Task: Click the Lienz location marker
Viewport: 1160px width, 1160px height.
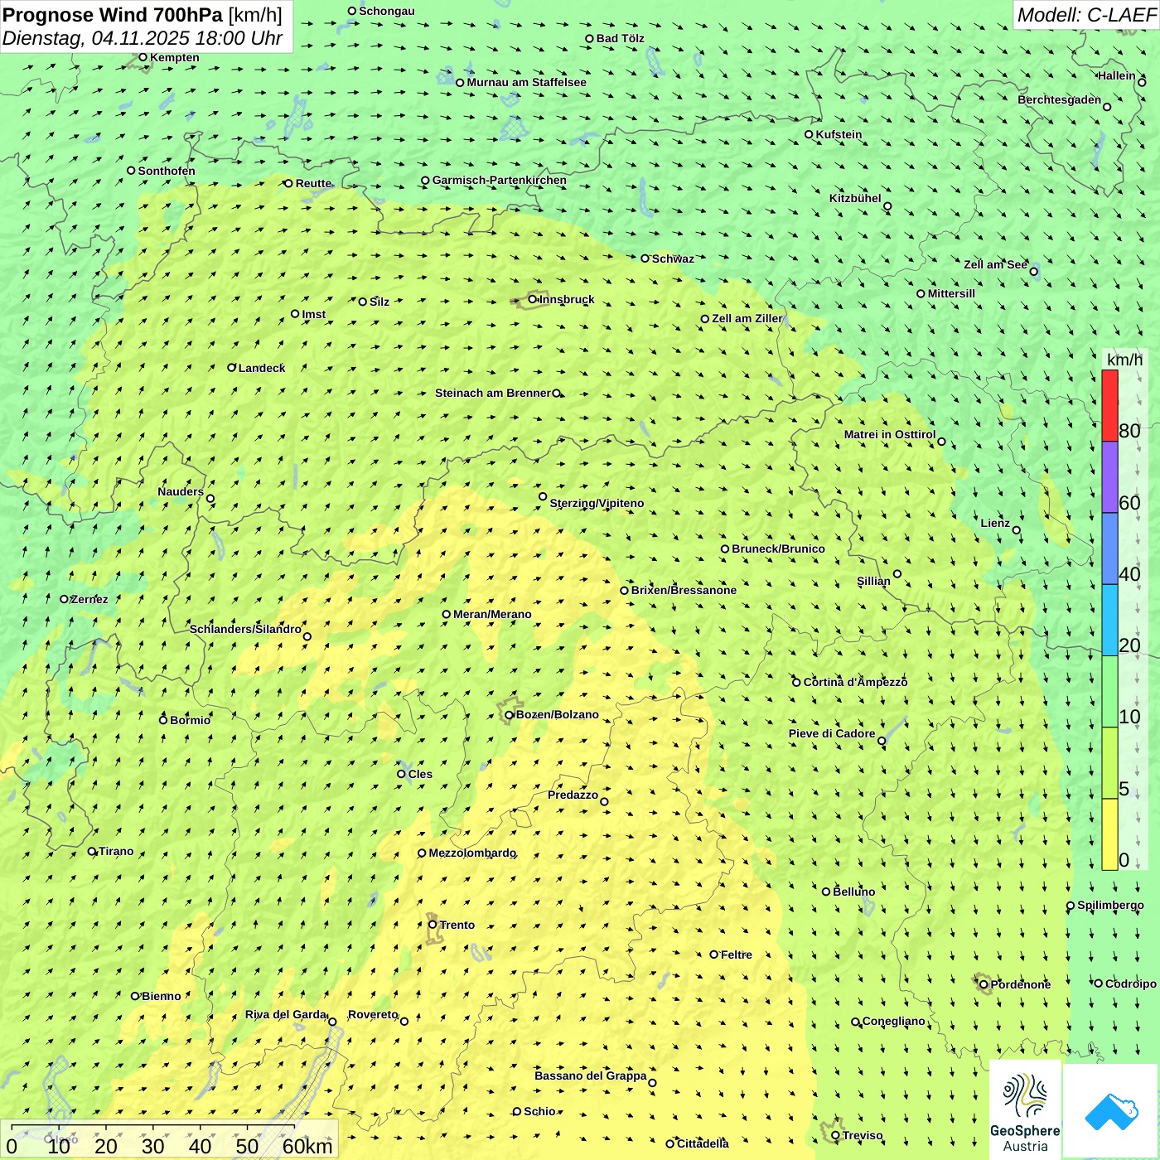Action: coord(1017,530)
